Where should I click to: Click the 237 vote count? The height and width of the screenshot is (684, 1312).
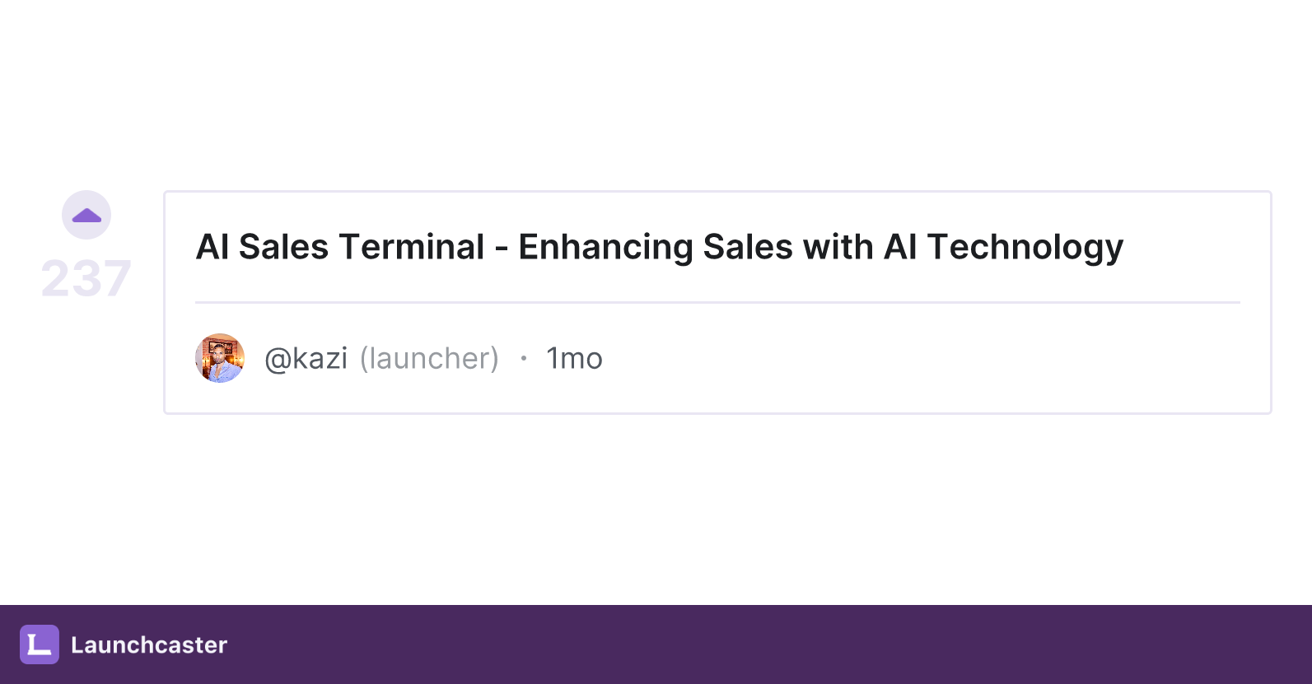[x=86, y=278]
